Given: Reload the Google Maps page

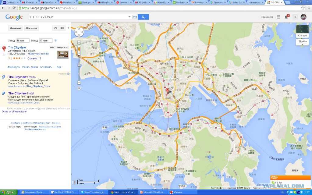Looking at the screenshot, I should pyautogui.click(x=14, y=8).
